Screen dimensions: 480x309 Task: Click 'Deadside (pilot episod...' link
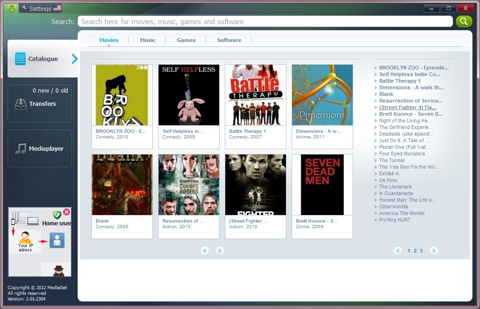(x=406, y=134)
